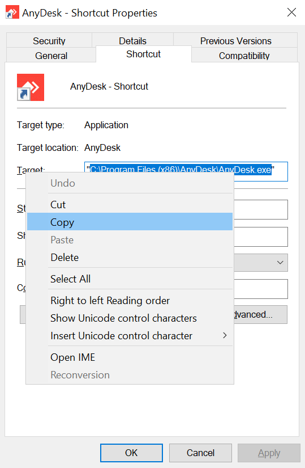Image resolution: width=305 pixels, height=468 pixels.
Task: Expand Insert Unicode control character submenu
Action: pos(130,335)
